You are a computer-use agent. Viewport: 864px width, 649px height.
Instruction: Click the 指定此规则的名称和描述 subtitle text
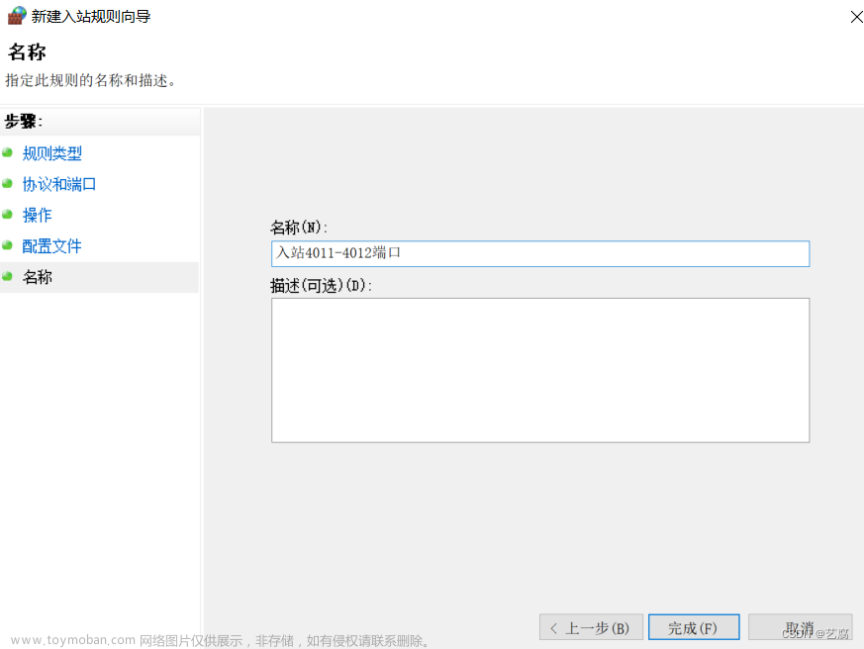[91, 80]
